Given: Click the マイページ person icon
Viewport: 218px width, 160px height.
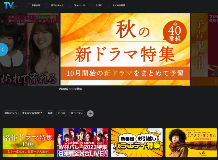Looking at the screenshot, I should tap(70, 5).
